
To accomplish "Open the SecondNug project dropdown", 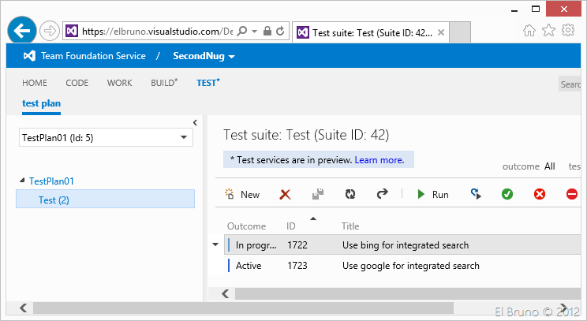I will pyautogui.click(x=204, y=56).
